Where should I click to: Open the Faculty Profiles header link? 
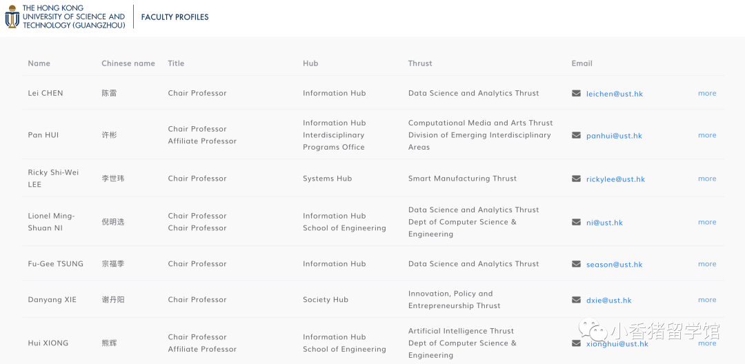(x=175, y=17)
